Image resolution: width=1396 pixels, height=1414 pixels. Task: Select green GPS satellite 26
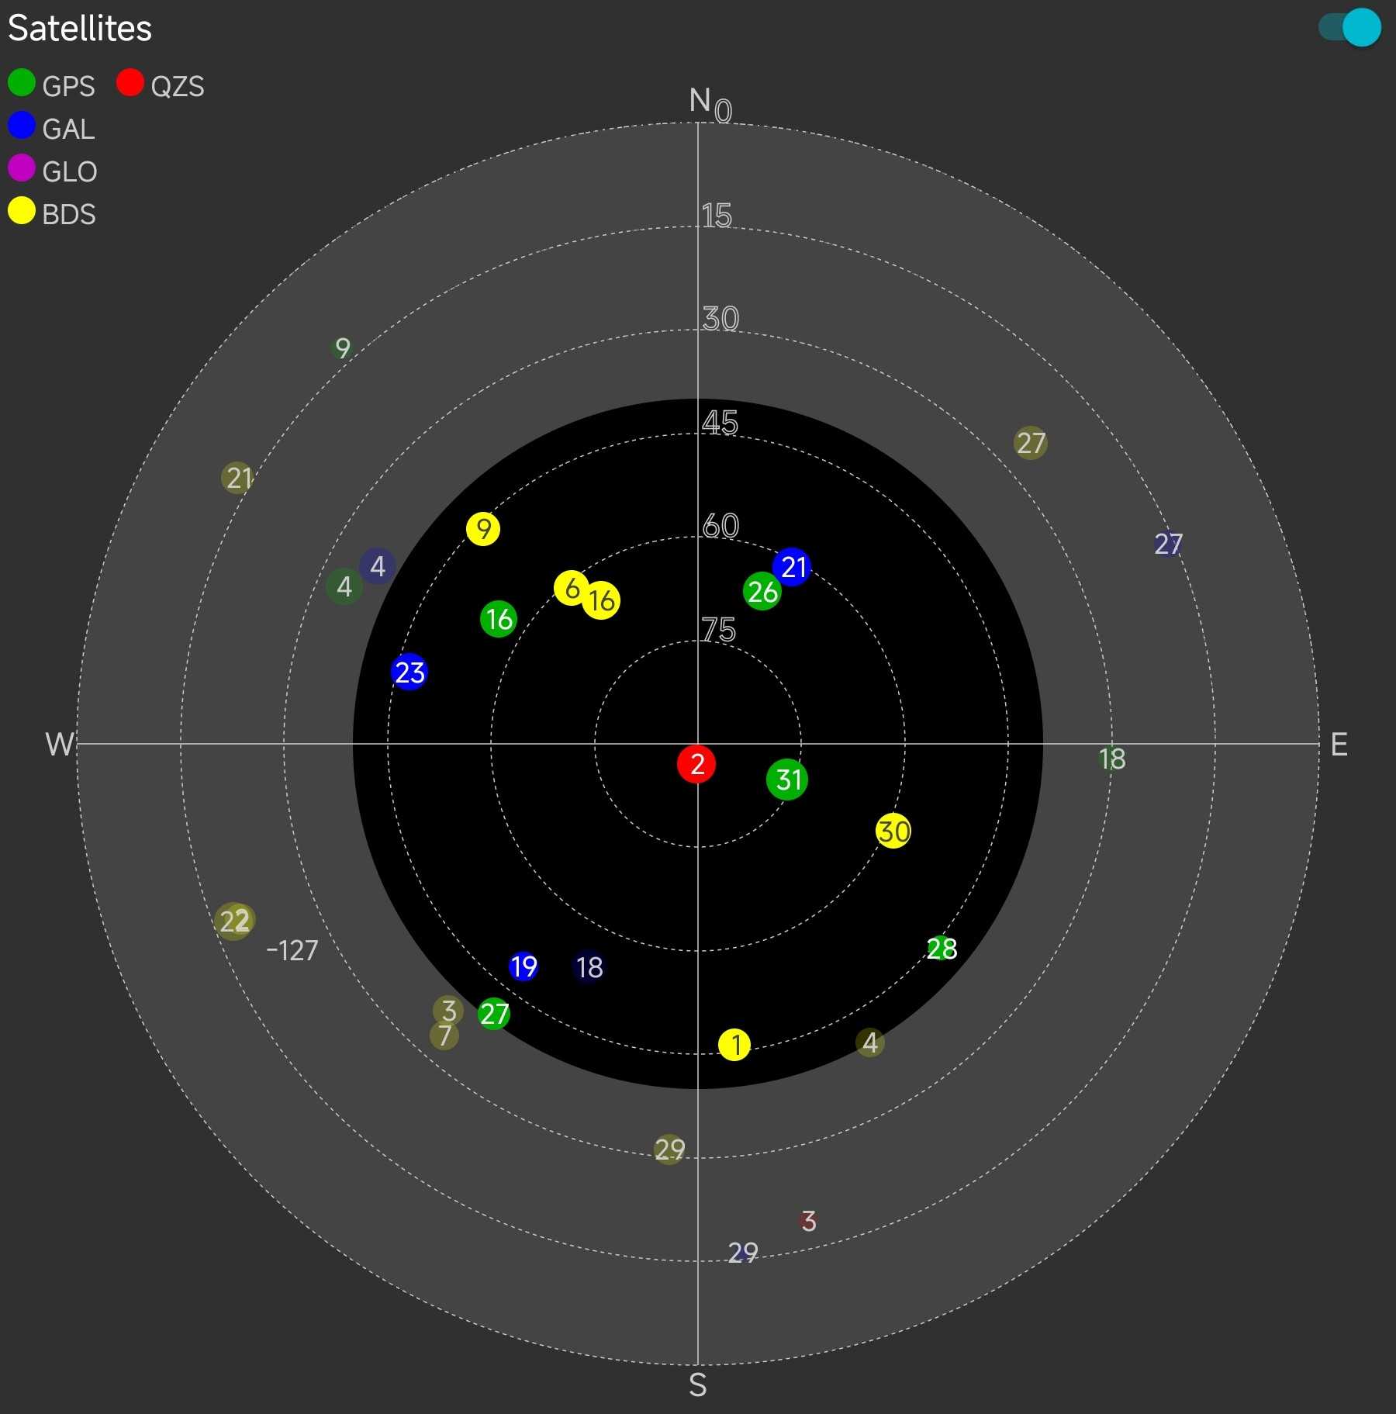tap(762, 592)
